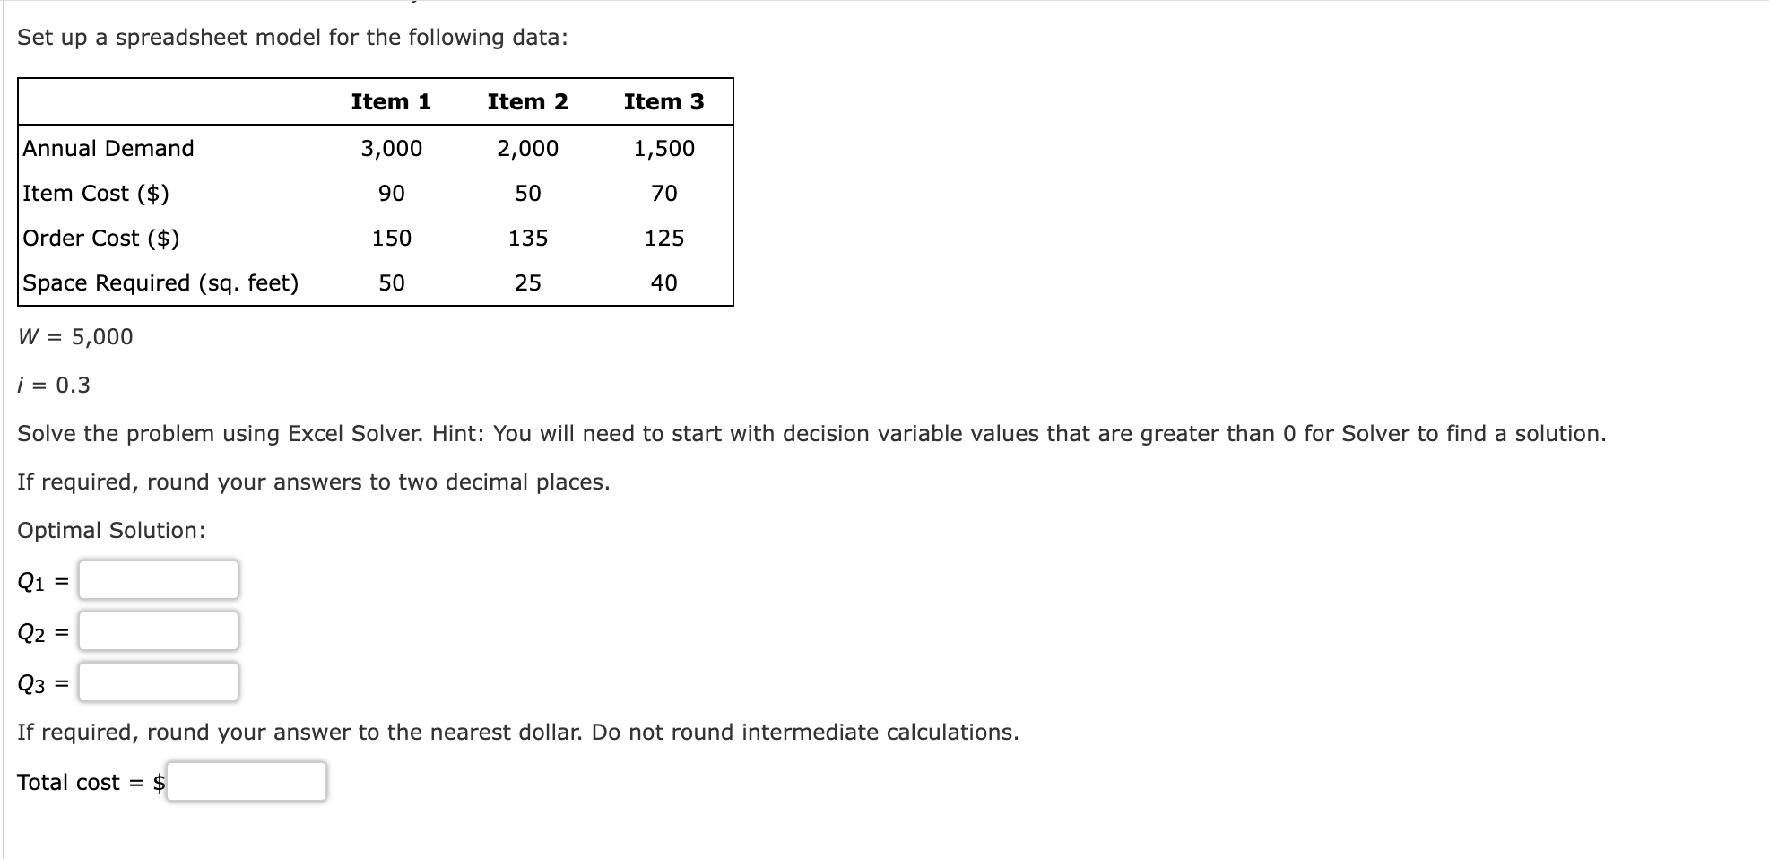The height and width of the screenshot is (859, 1769).
Task: Select the 1,500 annual demand value
Action: tap(663, 148)
